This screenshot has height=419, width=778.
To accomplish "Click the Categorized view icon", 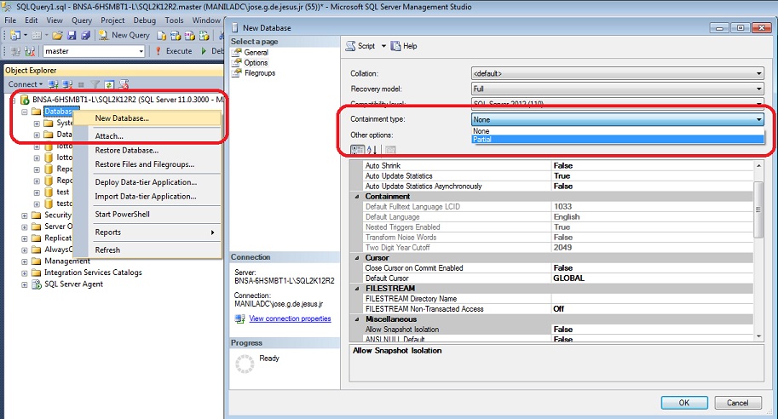I will [357, 150].
